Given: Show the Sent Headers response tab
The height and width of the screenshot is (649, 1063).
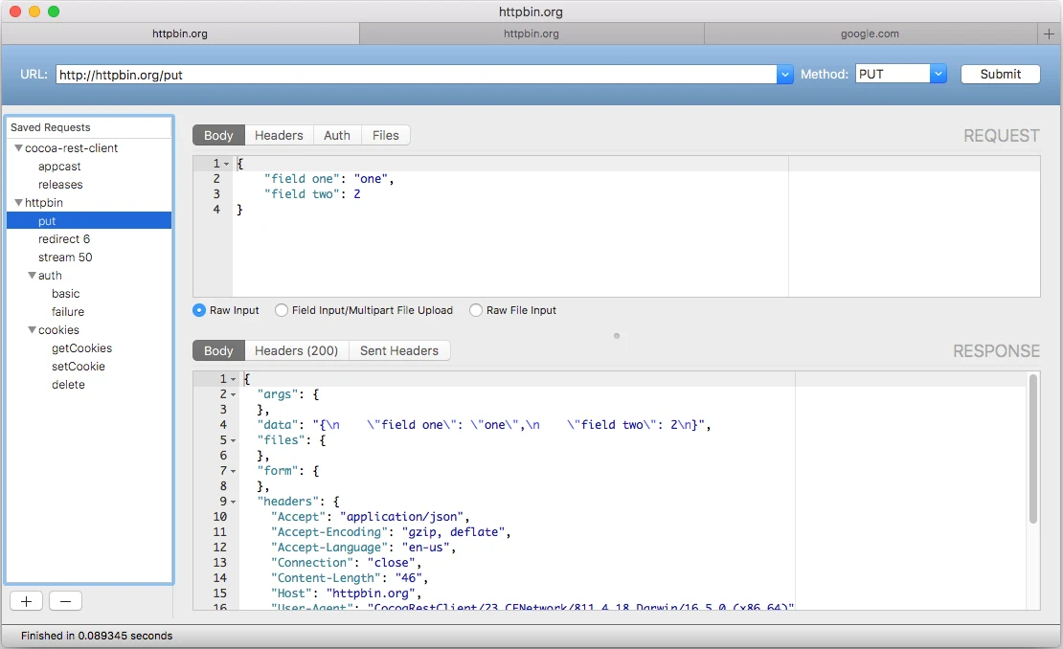Looking at the screenshot, I should 399,351.
